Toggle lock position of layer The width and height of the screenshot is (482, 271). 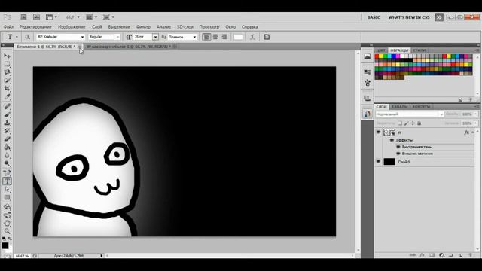tap(413, 123)
